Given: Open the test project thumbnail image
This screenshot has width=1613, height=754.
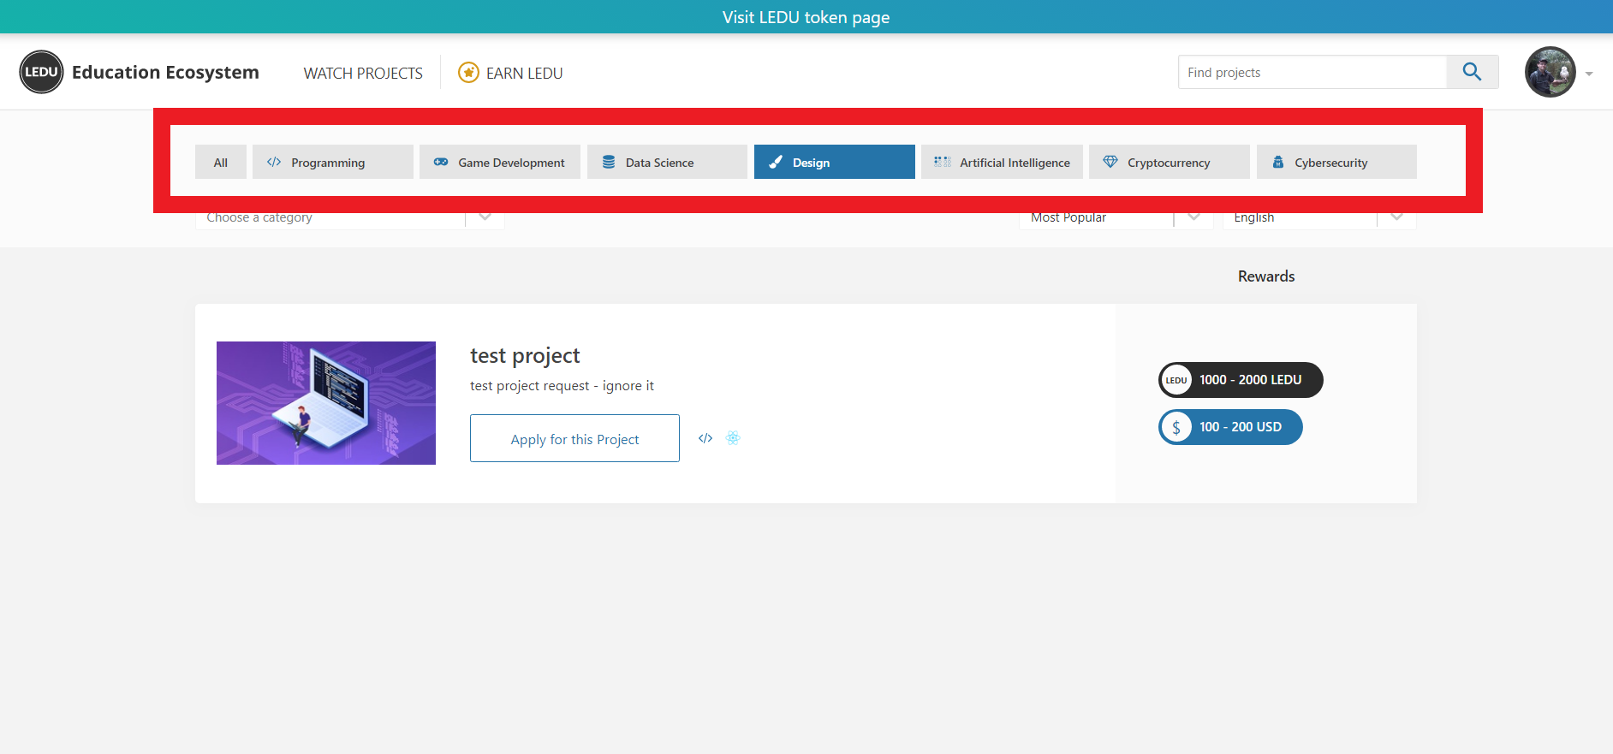Looking at the screenshot, I should [326, 403].
